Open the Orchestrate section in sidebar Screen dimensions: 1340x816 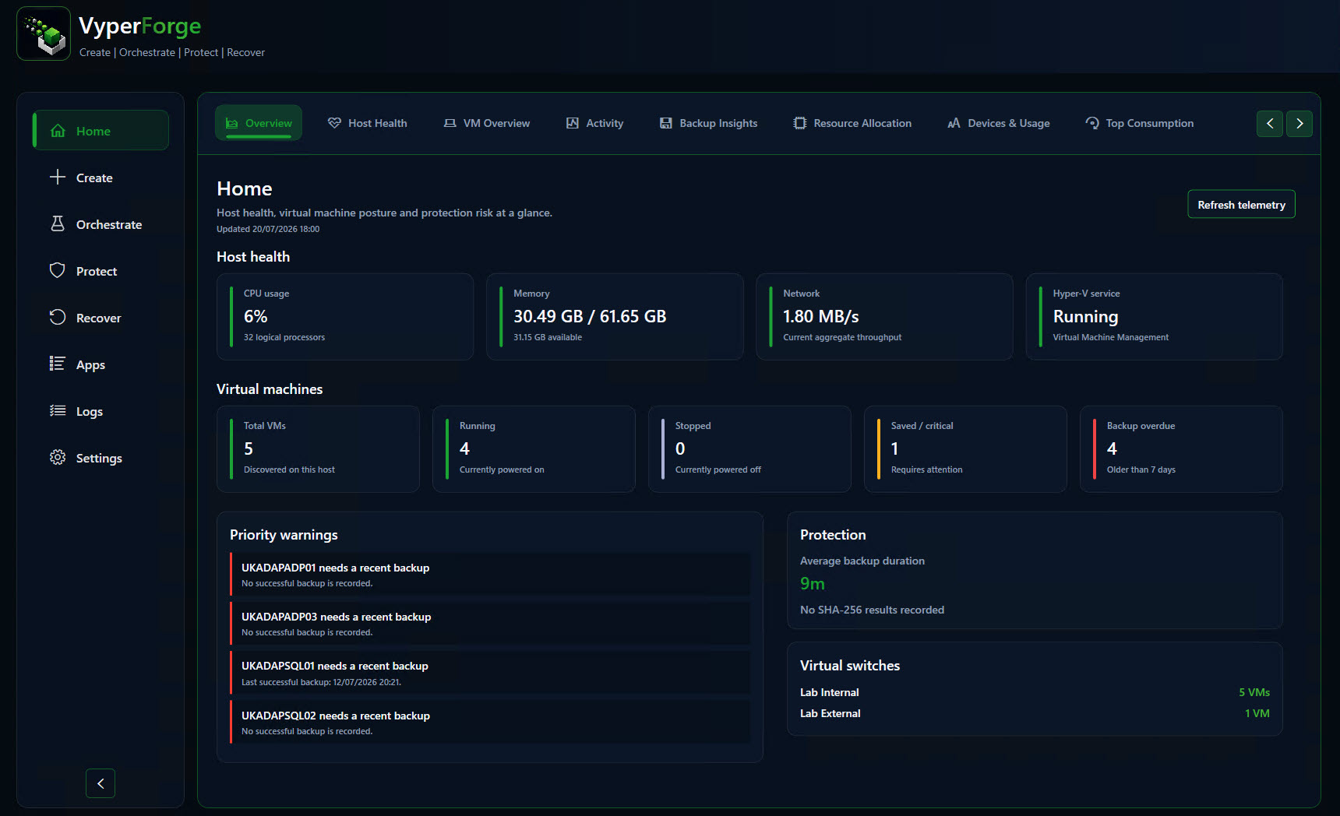point(100,224)
